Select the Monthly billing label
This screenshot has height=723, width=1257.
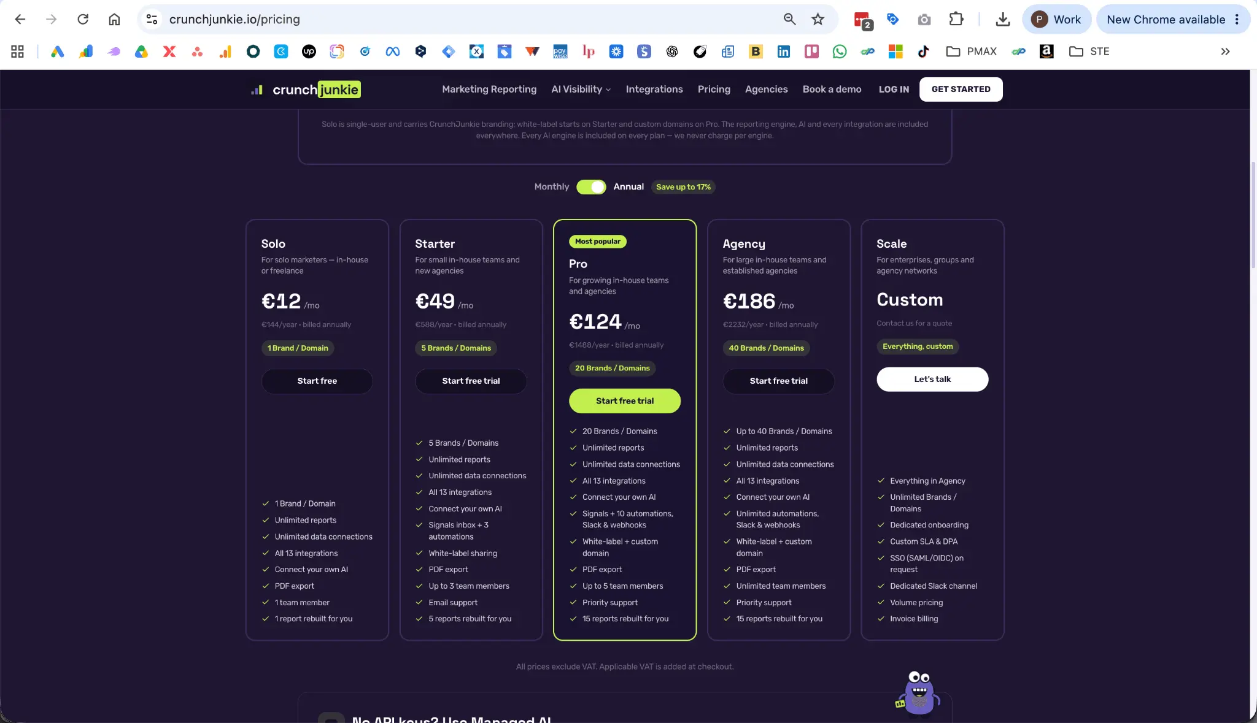coord(551,187)
